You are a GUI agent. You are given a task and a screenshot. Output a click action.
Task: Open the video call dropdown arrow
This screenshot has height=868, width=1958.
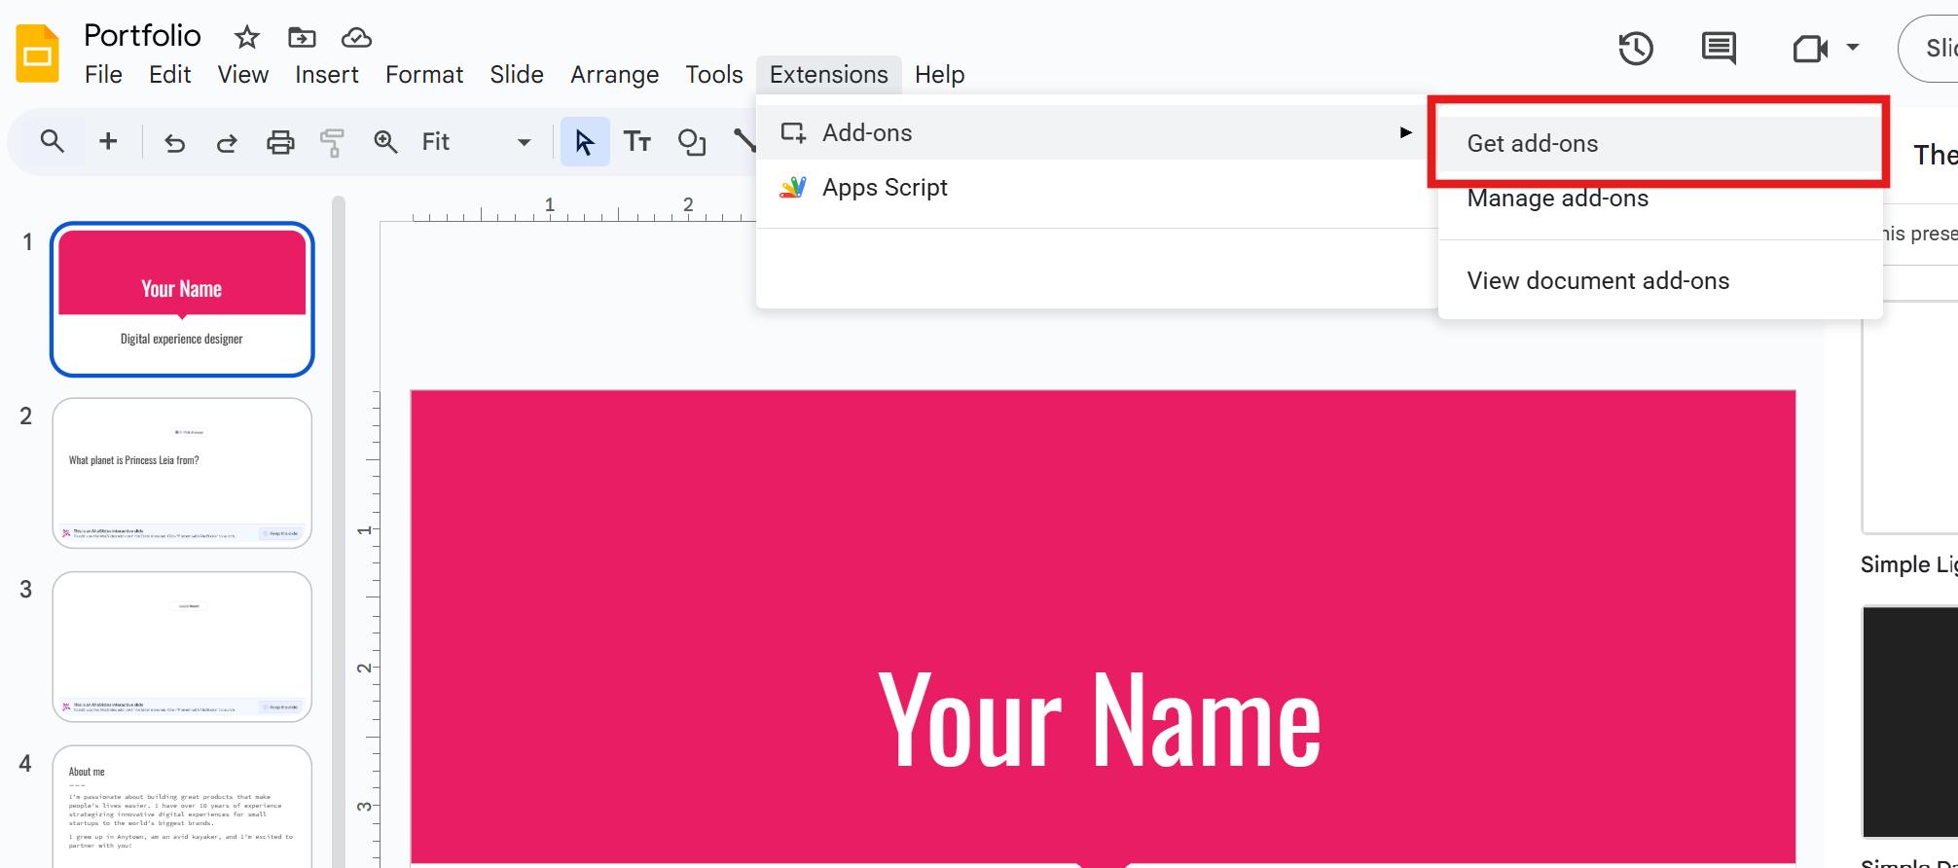click(x=1853, y=48)
